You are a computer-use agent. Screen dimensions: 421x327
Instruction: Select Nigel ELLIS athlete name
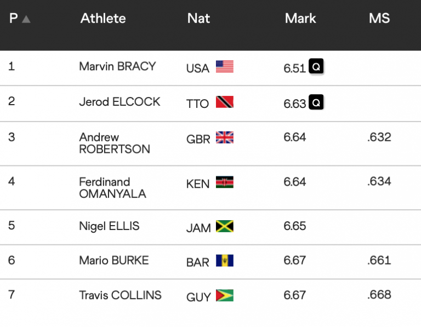[x=109, y=226]
